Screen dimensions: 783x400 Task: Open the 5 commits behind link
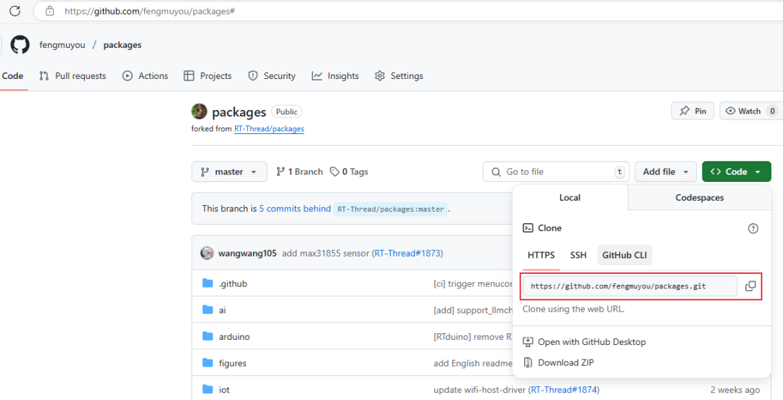click(x=295, y=209)
